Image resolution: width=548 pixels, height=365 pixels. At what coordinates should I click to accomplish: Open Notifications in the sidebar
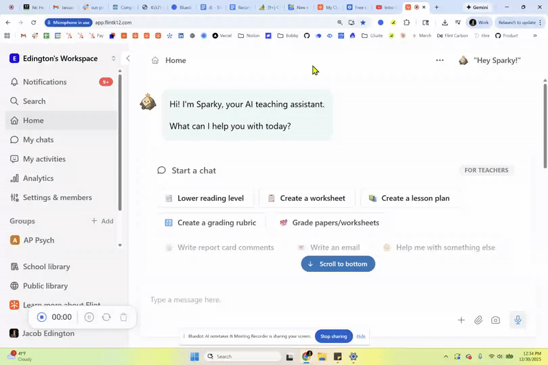[x=62, y=81]
